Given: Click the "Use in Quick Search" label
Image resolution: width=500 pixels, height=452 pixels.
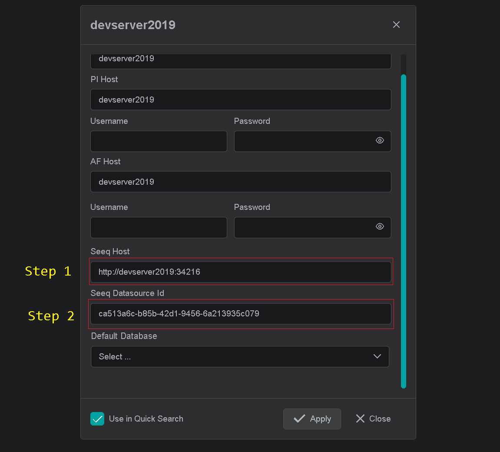Looking at the screenshot, I should 146,419.
